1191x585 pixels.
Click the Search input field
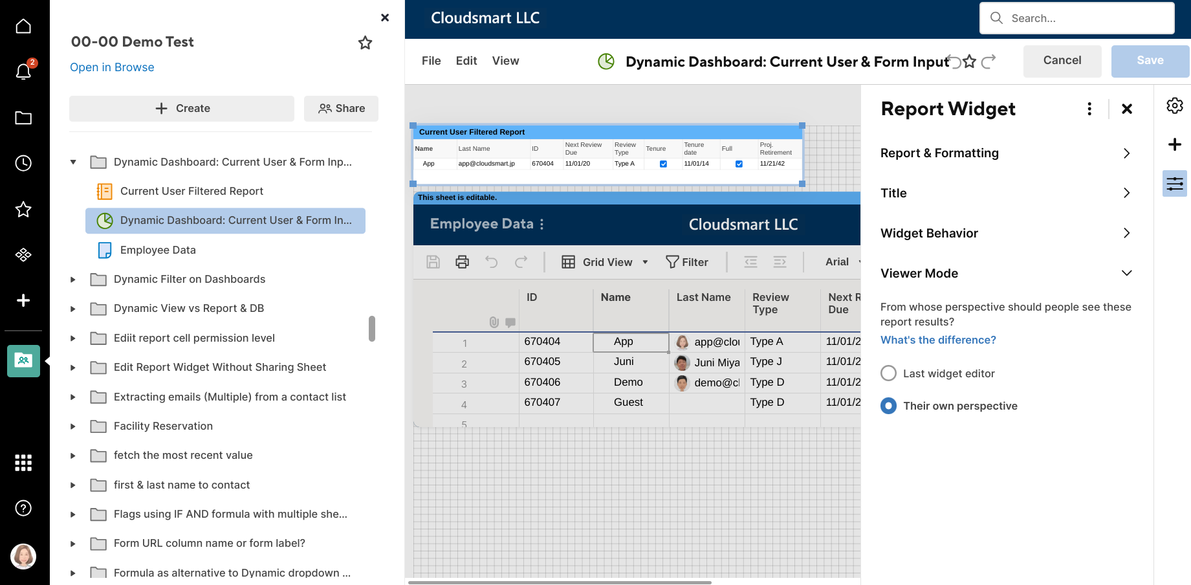[x=1077, y=18]
